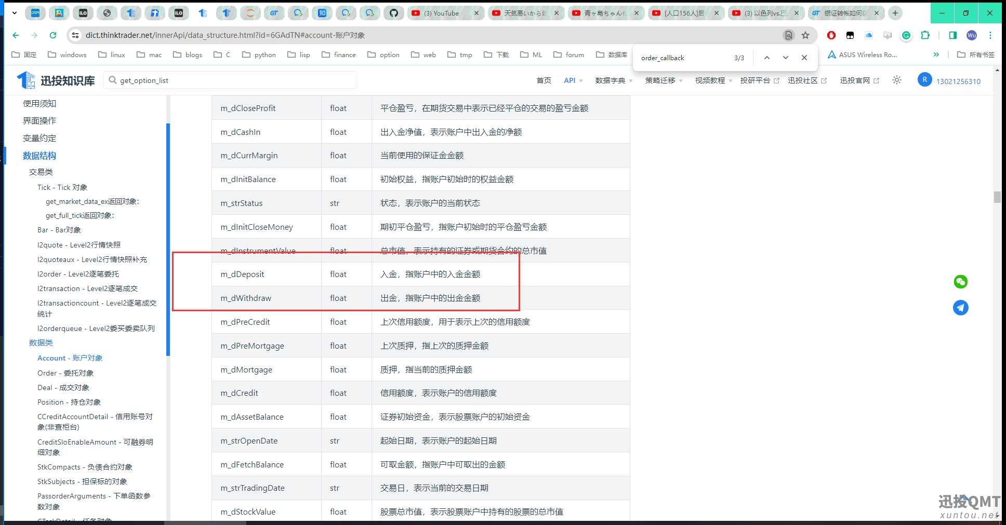
Task: Click the browser back arrow
Action: coord(16,35)
